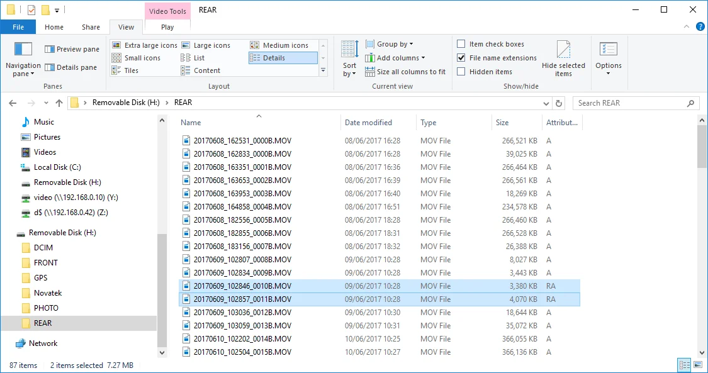This screenshot has width=708, height=373.
Task: Select file 20170610_102504_0015B.MOV
Action: 242,352
